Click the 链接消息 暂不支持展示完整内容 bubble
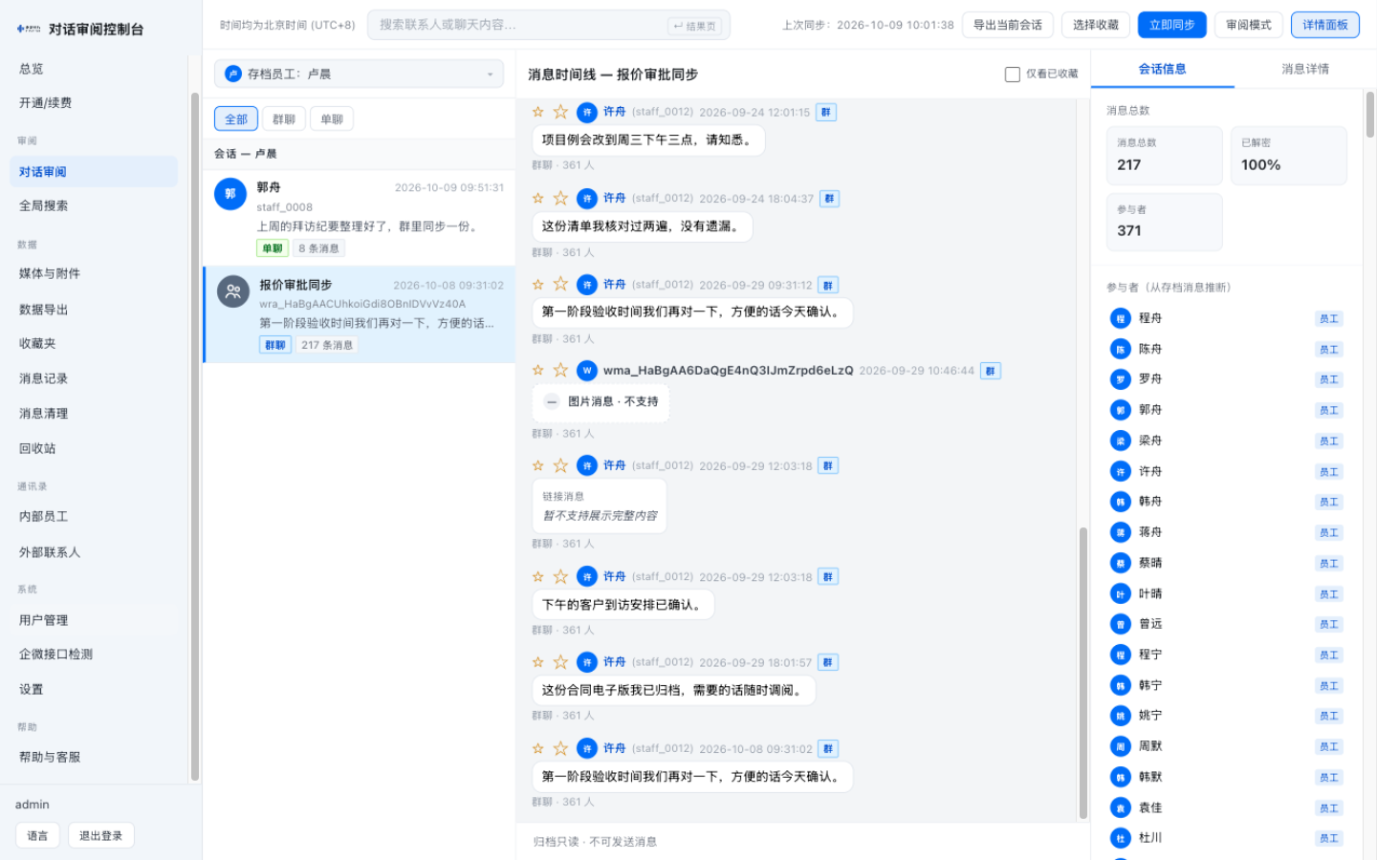Image resolution: width=1377 pixels, height=860 pixels. tap(600, 505)
